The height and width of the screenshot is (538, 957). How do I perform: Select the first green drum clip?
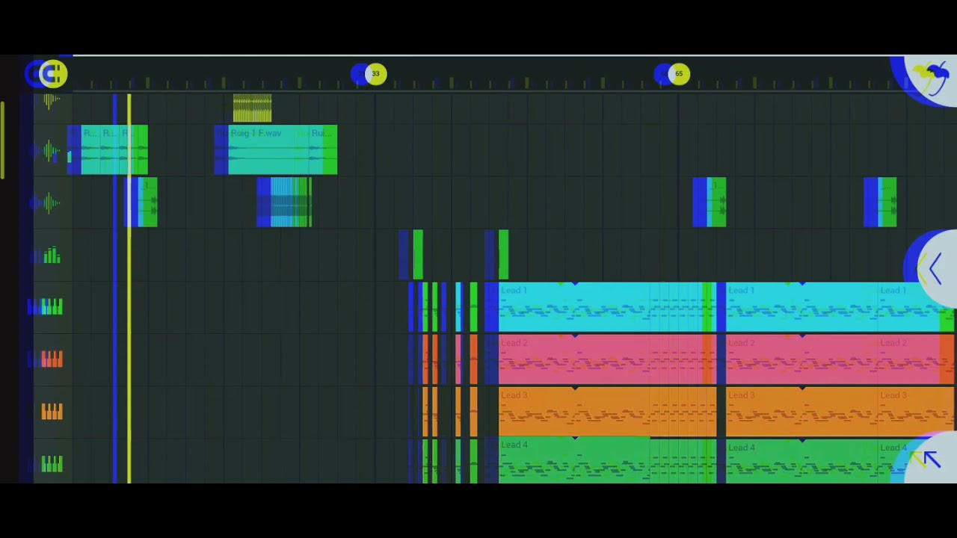[x=418, y=255]
